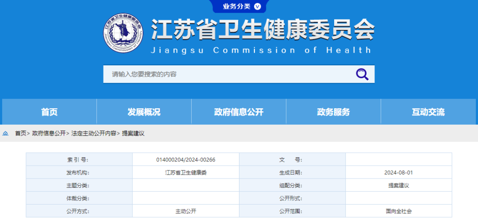Click the 公开方式 label cell
This screenshot has width=478, height=220.
(x=79, y=211)
